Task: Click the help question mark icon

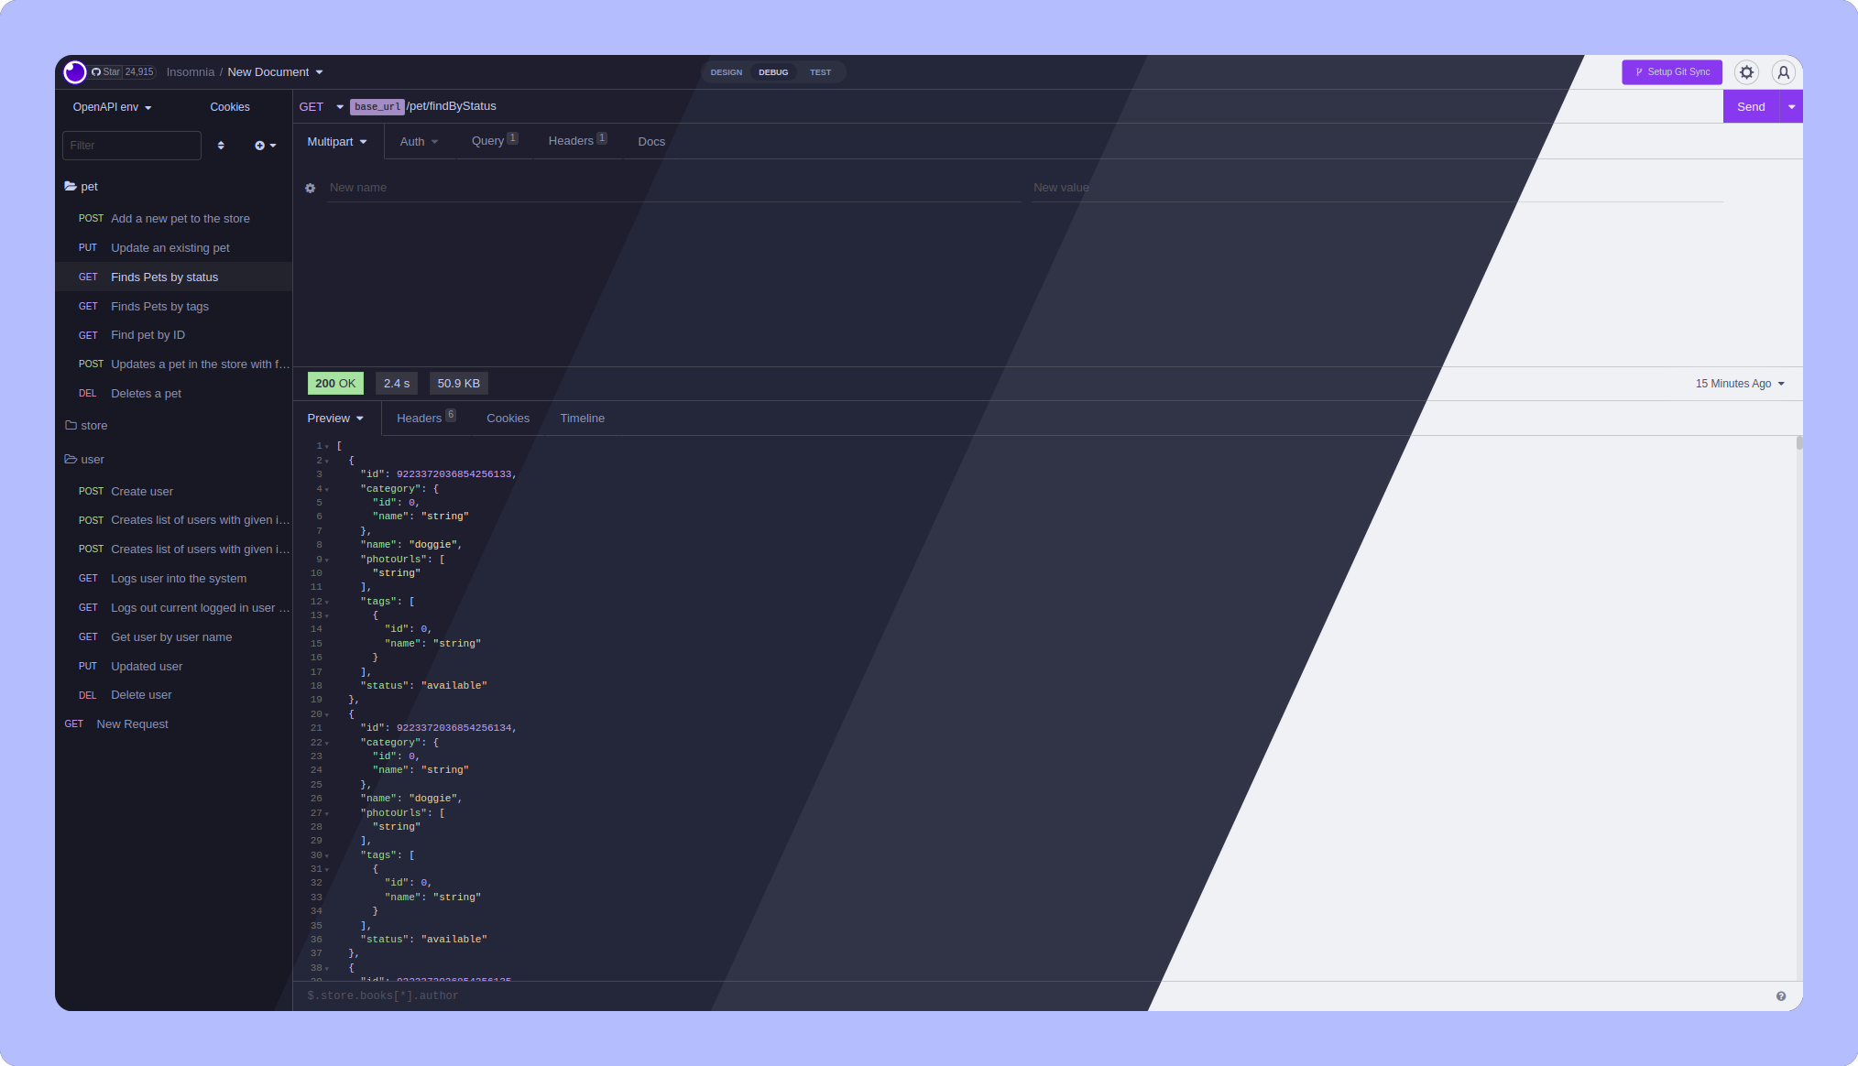Action: tap(1780, 996)
